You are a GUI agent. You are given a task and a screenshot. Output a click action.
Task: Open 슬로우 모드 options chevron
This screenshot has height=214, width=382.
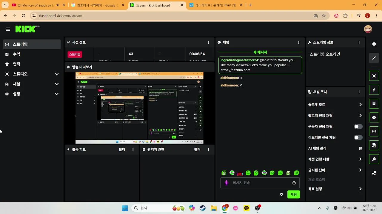(x=360, y=105)
